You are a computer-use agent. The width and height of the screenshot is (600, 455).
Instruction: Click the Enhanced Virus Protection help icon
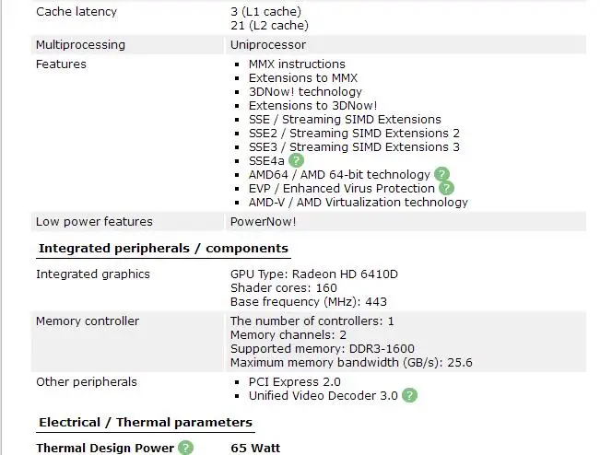click(x=447, y=188)
